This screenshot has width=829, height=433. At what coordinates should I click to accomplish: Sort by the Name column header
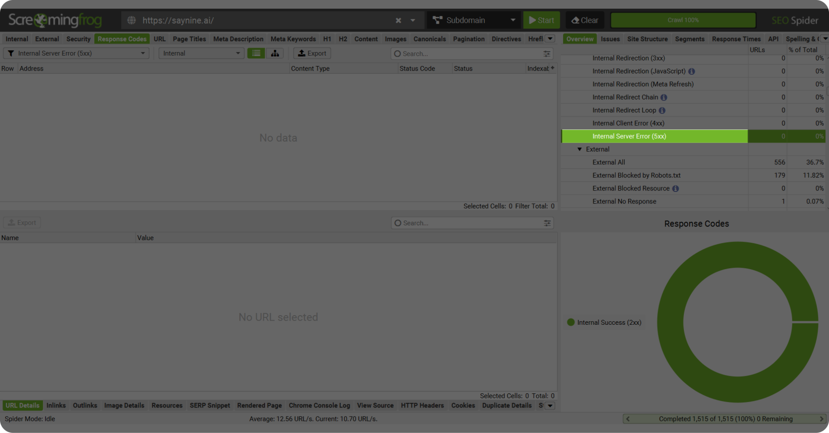pyautogui.click(x=68, y=238)
